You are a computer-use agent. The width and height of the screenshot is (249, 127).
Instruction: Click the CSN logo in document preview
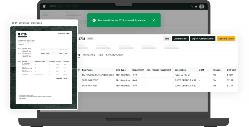point(23,34)
